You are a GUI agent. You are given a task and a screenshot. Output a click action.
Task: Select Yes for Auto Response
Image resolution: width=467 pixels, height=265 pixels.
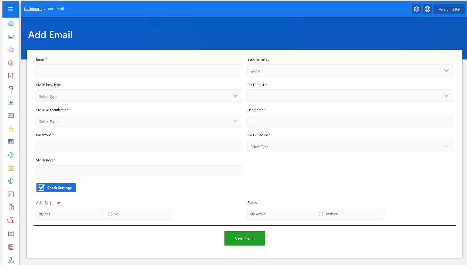[x=41, y=214]
